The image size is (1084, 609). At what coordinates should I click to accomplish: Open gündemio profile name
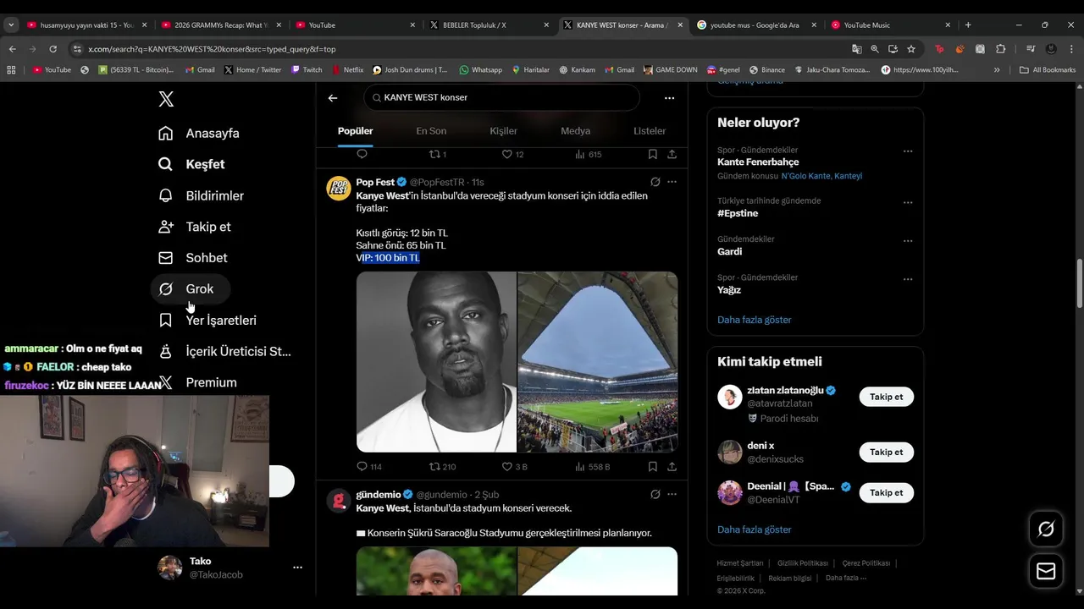click(x=379, y=494)
